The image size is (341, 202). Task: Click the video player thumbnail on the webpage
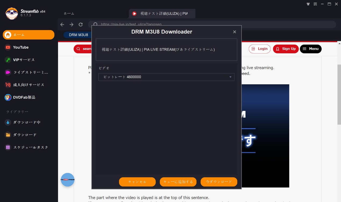[x=265, y=136]
